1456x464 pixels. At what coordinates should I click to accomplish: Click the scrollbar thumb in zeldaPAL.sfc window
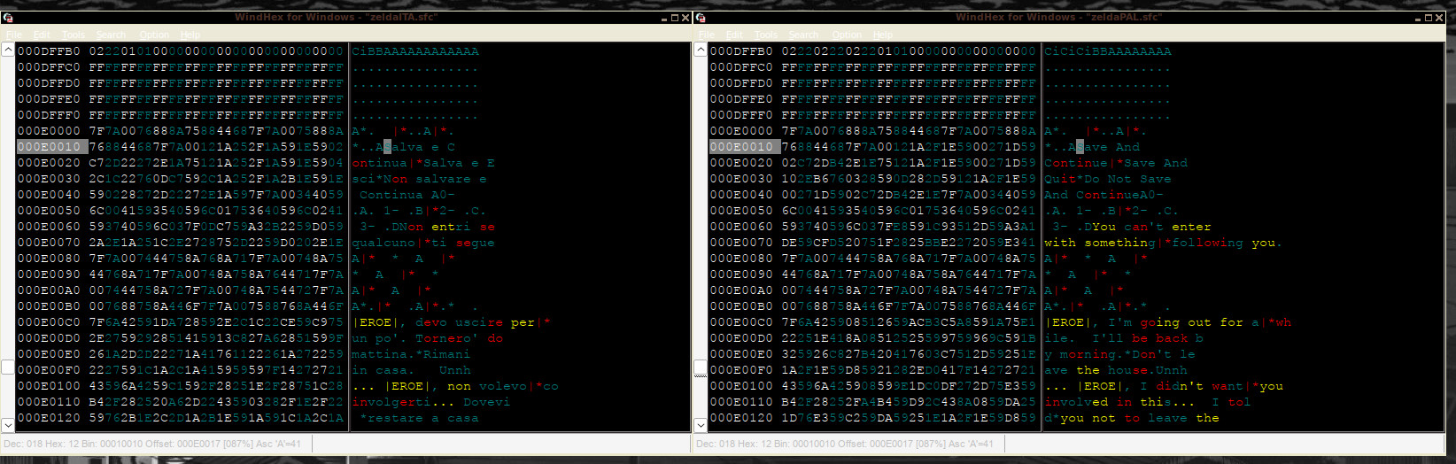(x=701, y=367)
